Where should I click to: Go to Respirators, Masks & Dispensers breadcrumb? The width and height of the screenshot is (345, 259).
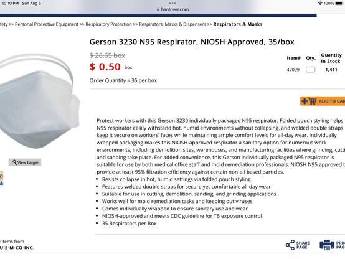[172, 24]
